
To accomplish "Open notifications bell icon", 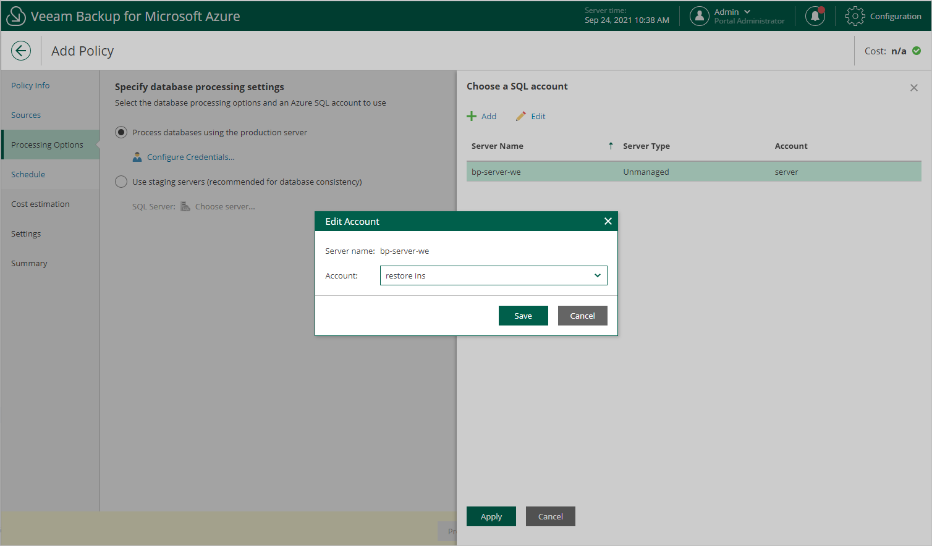I will point(815,16).
